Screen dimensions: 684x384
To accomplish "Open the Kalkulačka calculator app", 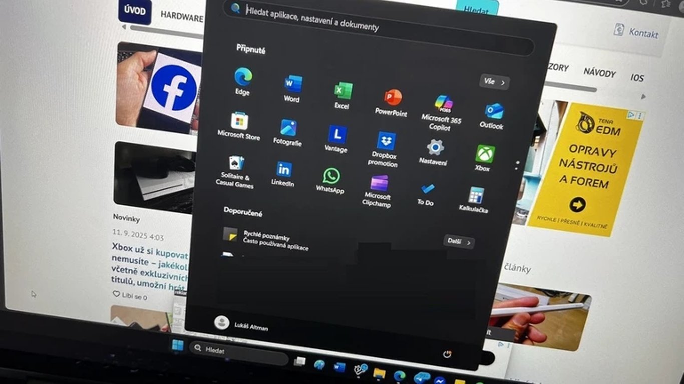I will [474, 200].
